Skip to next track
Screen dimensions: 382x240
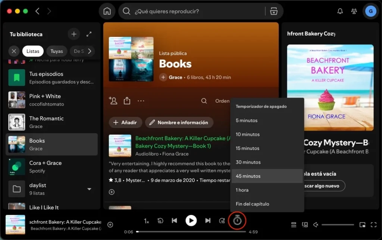pyautogui.click(x=207, y=221)
